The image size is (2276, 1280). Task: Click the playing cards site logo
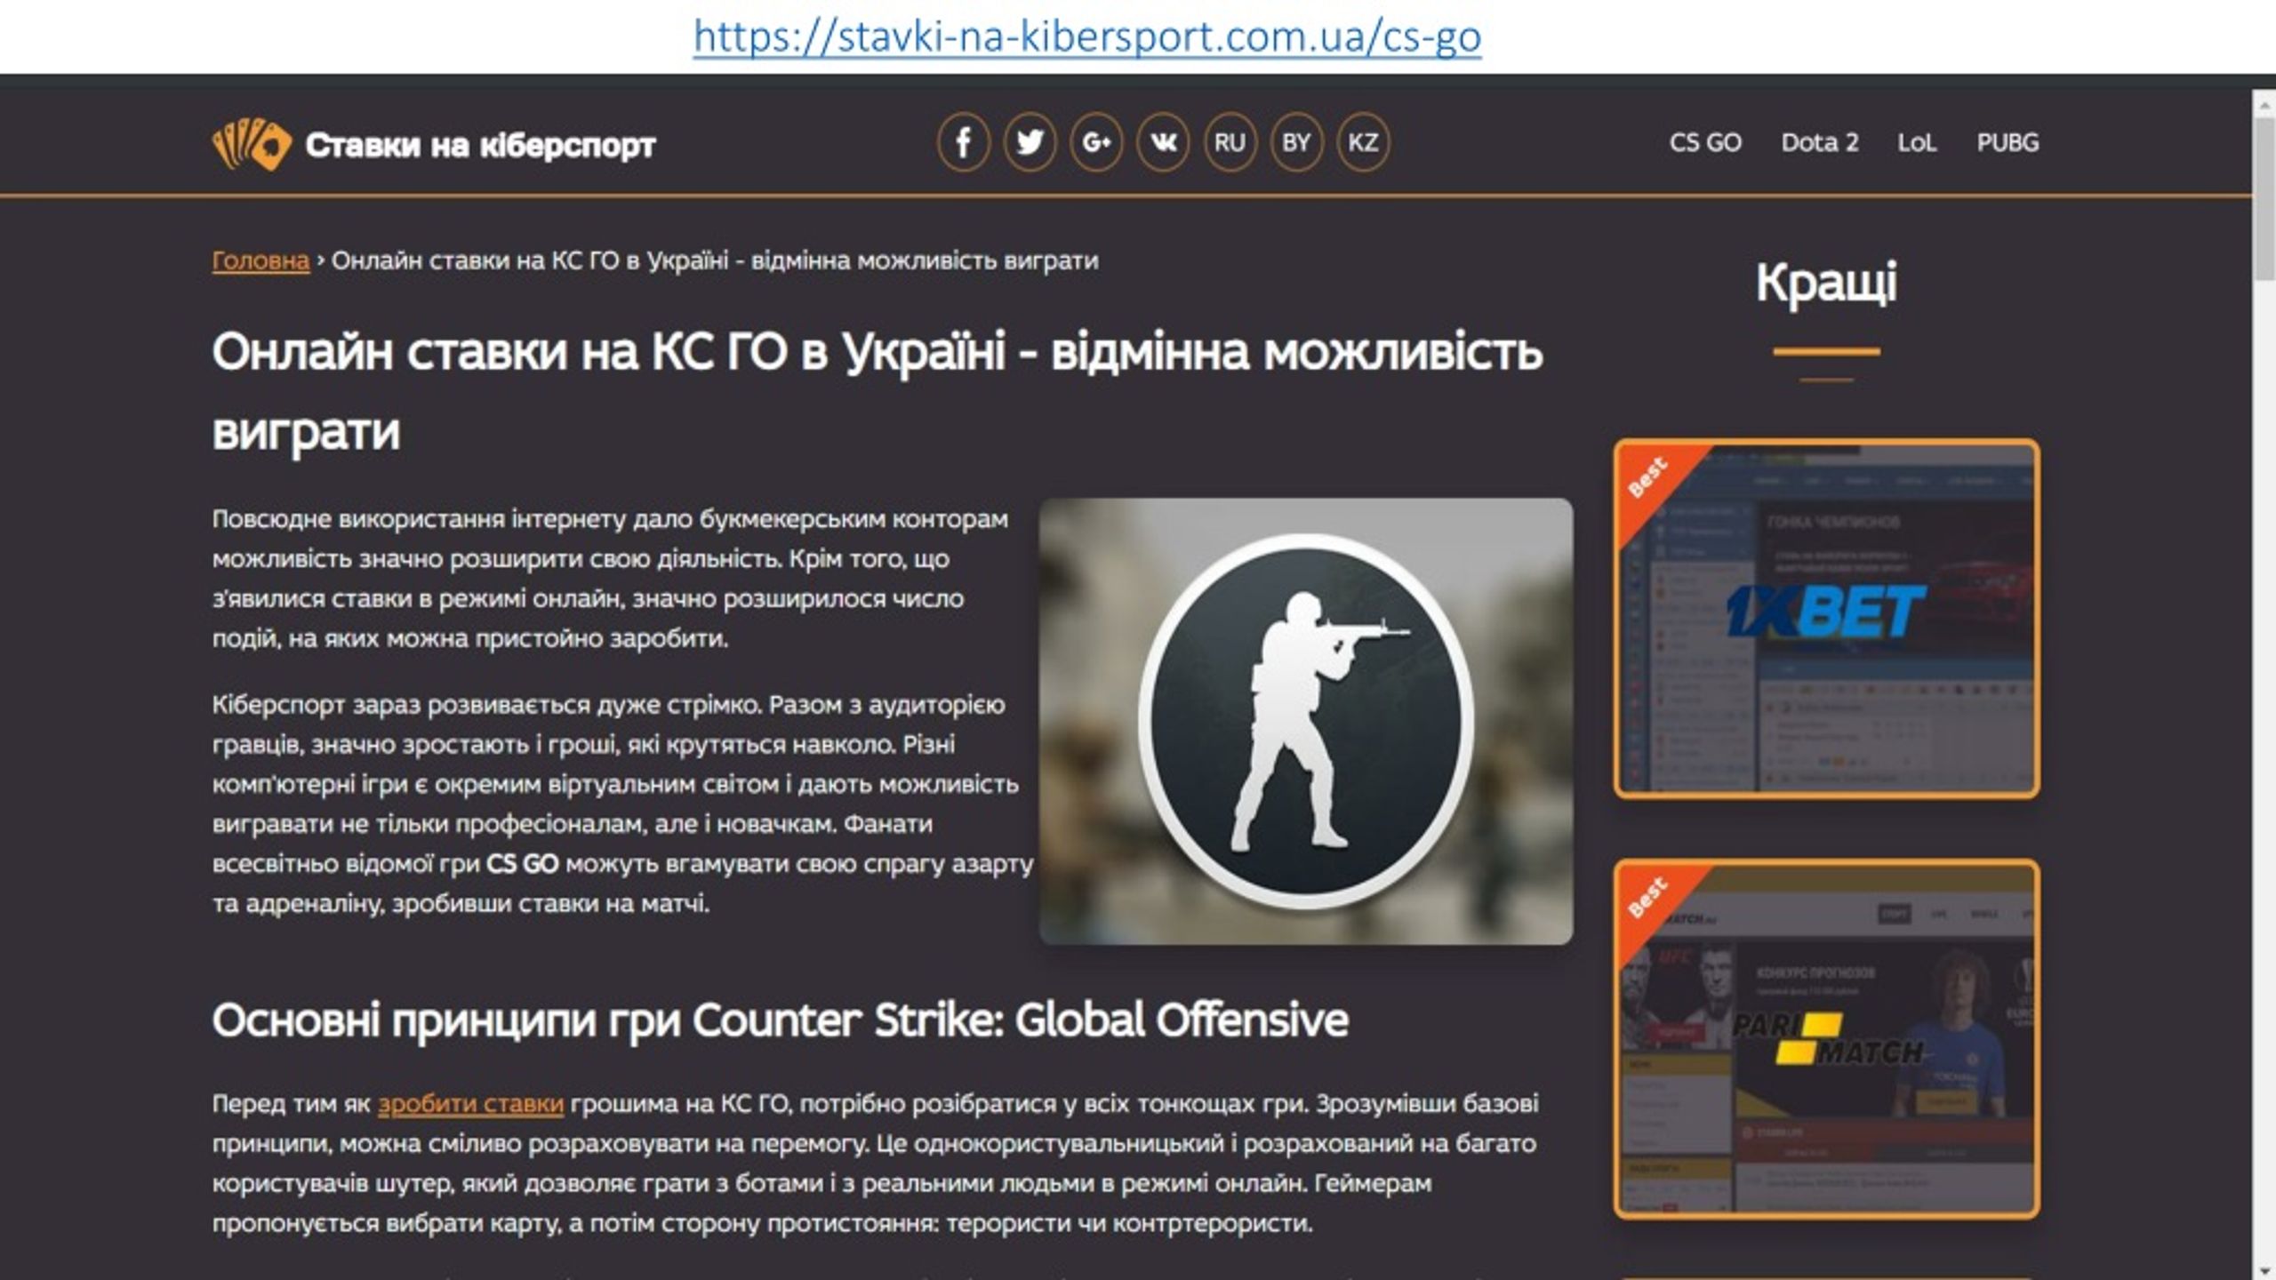coord(252,143)
